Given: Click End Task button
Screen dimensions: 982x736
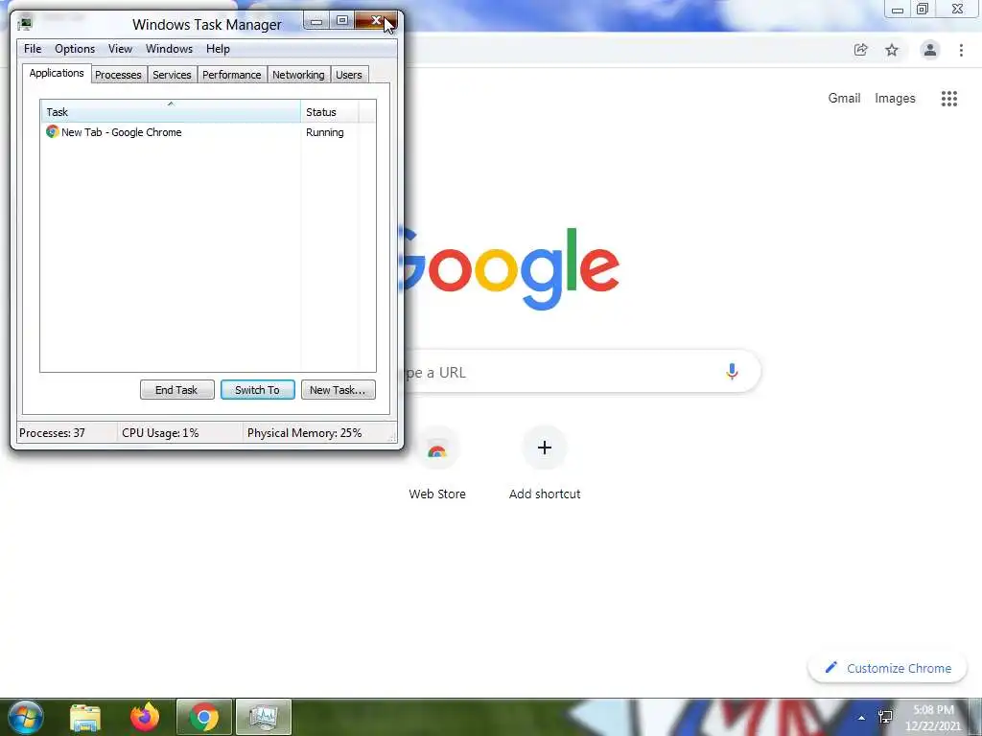Looking at the screenshot, I should 177,390.
